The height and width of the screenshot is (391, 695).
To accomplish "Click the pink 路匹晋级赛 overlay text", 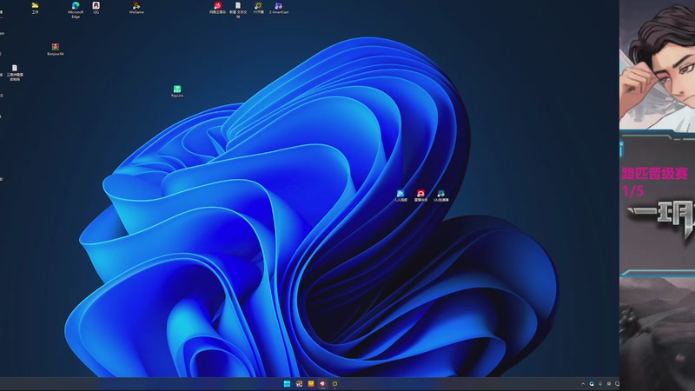I will pos(655,173).
